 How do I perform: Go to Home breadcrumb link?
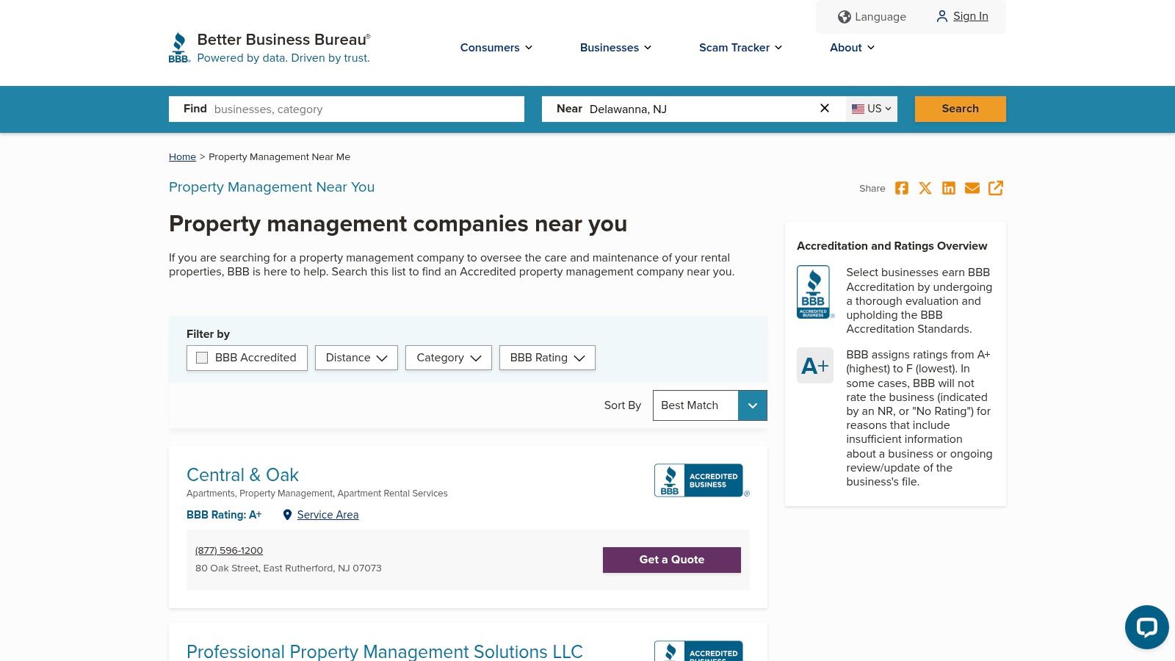pos(182,156)
